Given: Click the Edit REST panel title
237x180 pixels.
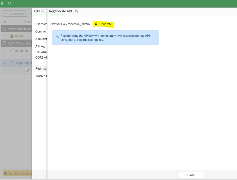Looking at the screenshot, I should click(x=40, y=11).
